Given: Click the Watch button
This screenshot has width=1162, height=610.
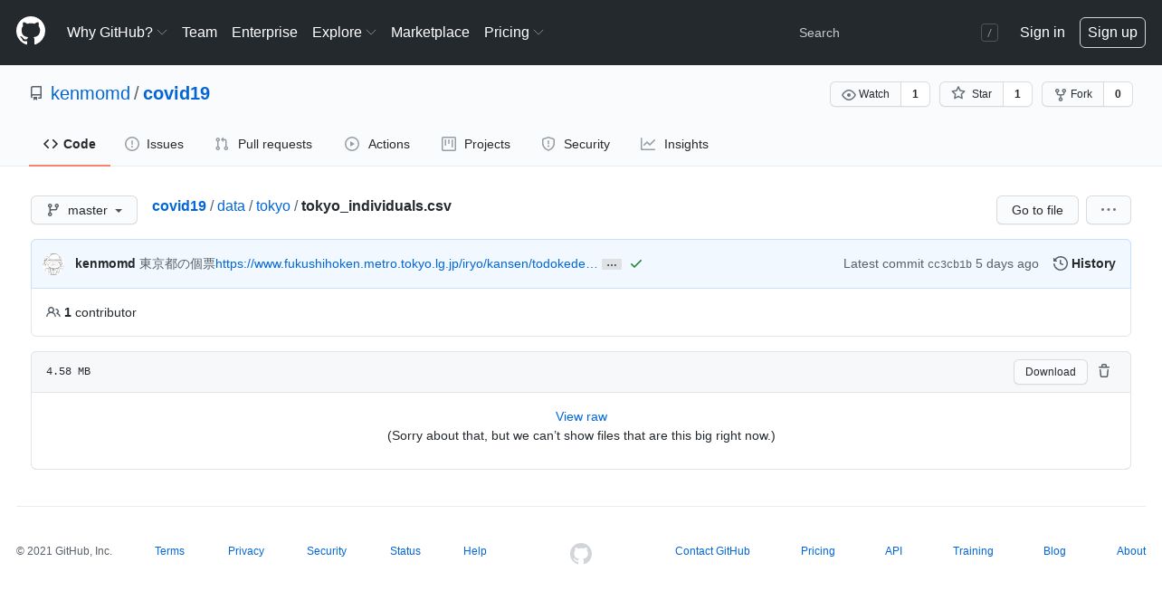Looking at the screenshot, I should (x=865, y=94).
